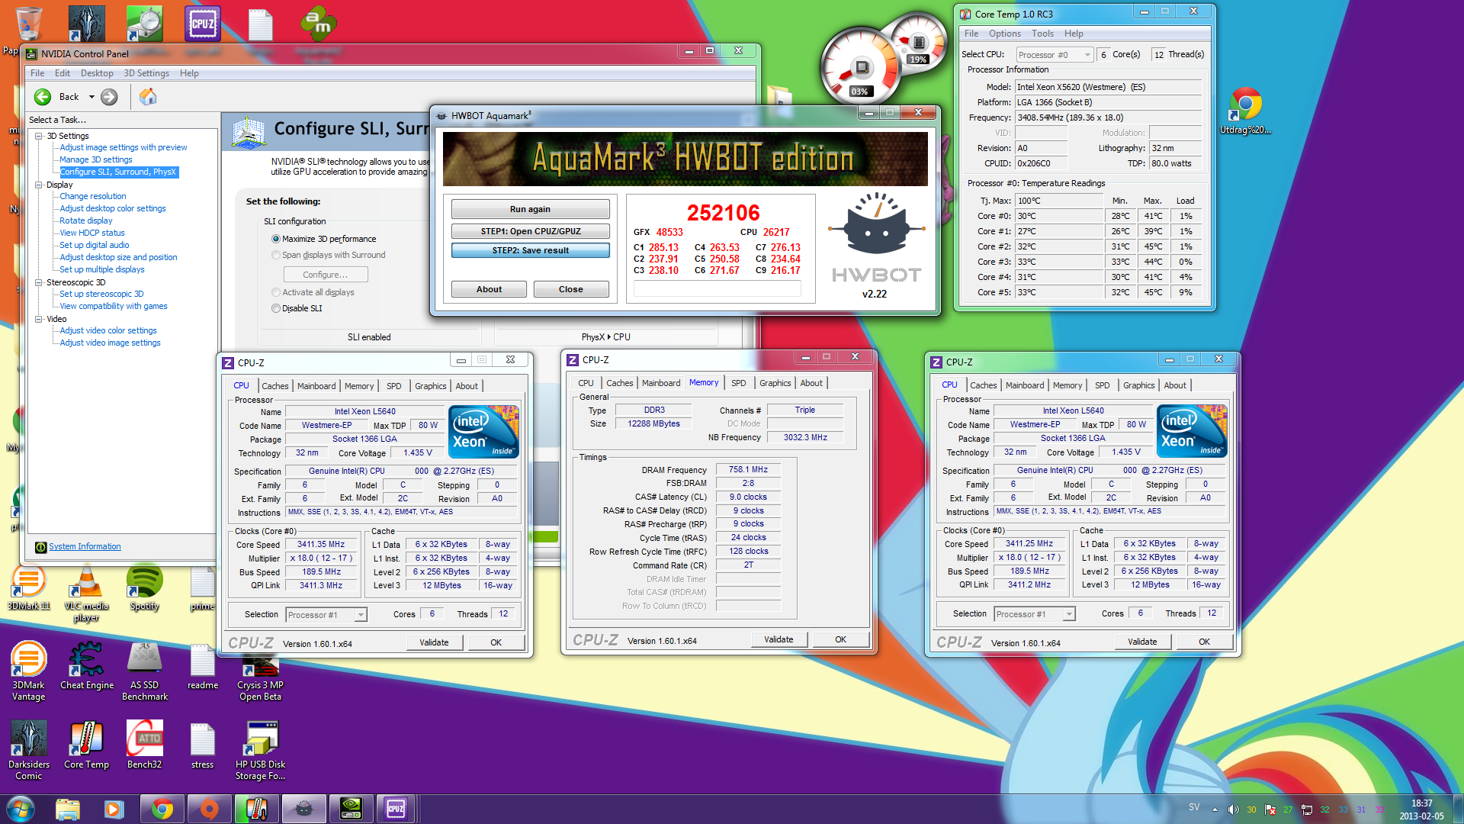
Task: Select Adjust video color settings item
Action: [108, 330]
